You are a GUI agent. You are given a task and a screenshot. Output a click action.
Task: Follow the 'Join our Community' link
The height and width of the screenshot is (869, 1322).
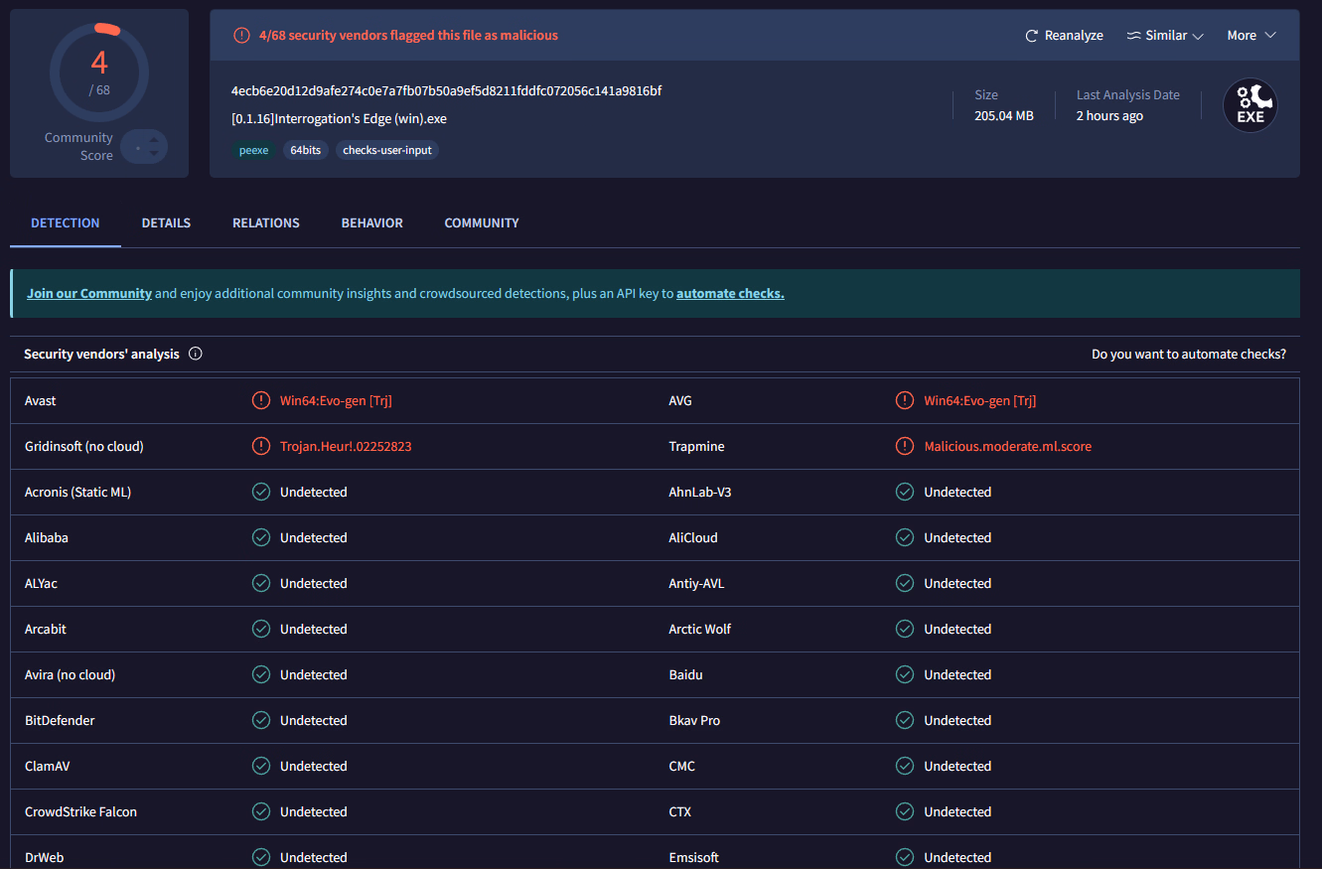(x=89, y=294)
